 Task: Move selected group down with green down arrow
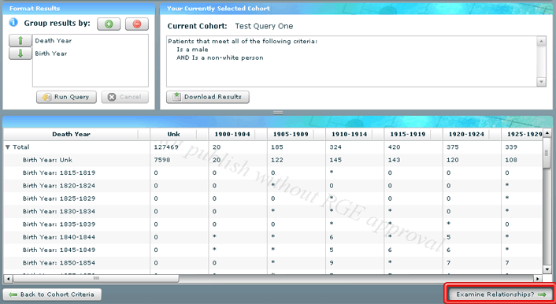pos(20,54)
